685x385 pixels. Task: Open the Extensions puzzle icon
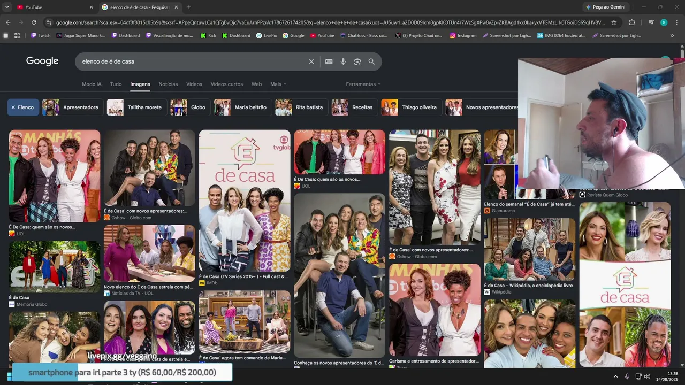(632, 22)
